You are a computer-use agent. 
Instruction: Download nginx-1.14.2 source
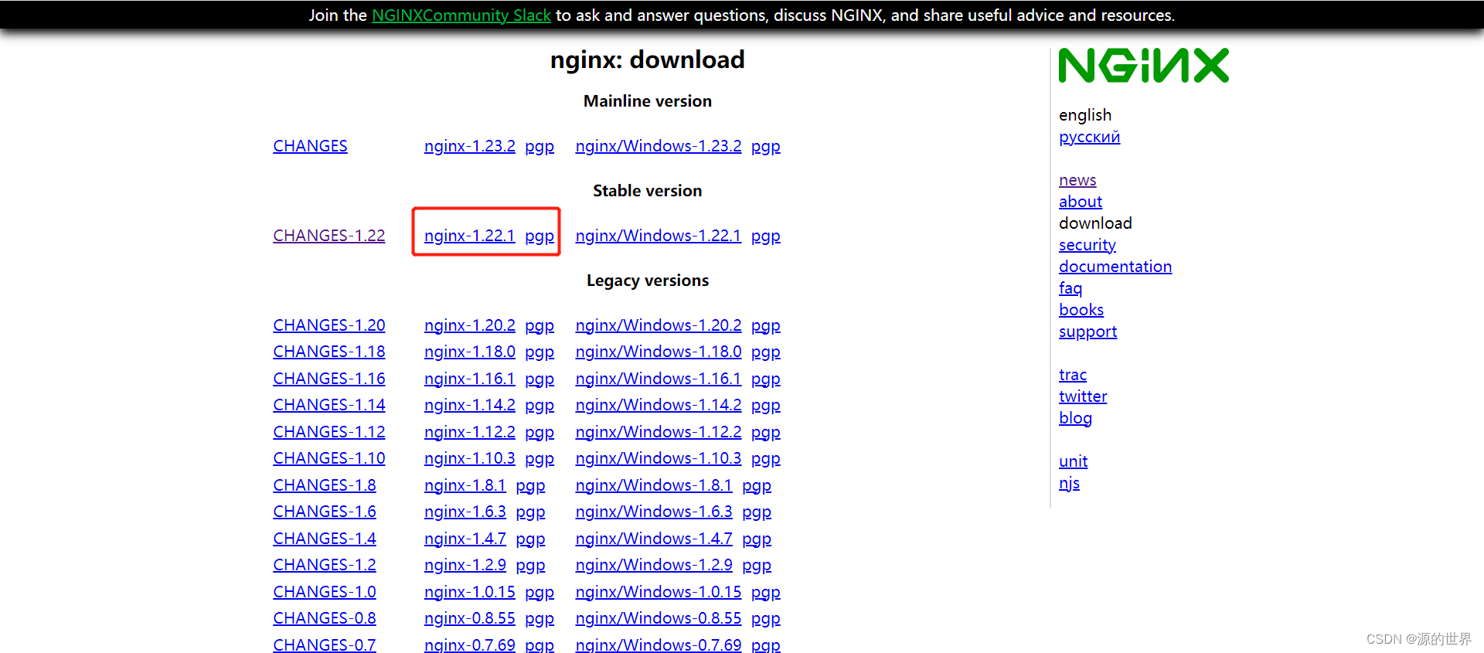click(x=470, y=405)
